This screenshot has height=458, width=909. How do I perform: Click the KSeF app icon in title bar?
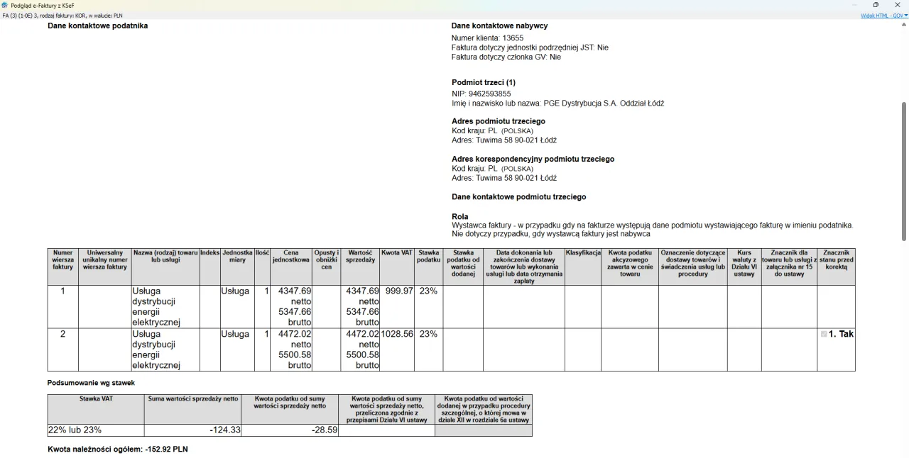click(x=5, y=5)
